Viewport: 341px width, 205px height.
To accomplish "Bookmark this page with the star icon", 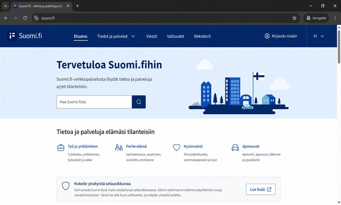I will point(294,18).
